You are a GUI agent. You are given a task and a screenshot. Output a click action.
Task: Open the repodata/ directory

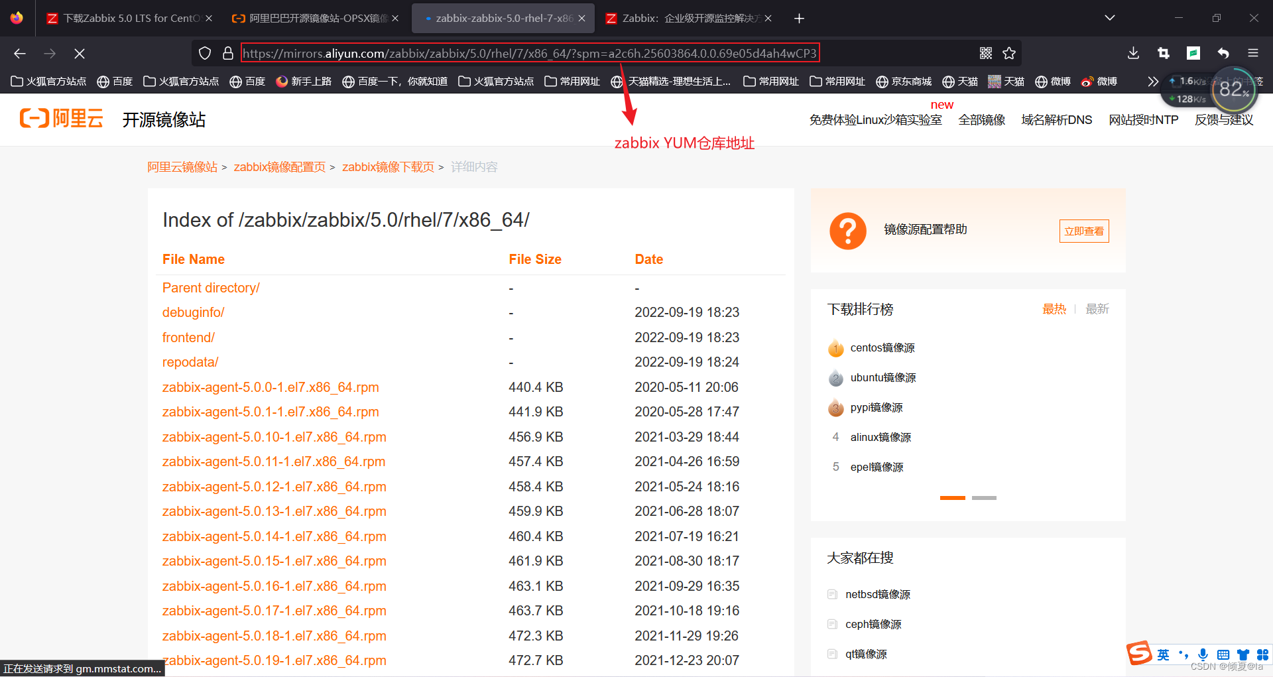tap(190, 362)
